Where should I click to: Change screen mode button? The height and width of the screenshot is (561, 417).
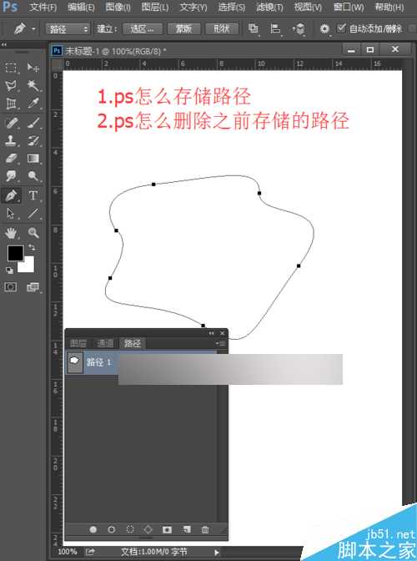[x=33, y=287]
